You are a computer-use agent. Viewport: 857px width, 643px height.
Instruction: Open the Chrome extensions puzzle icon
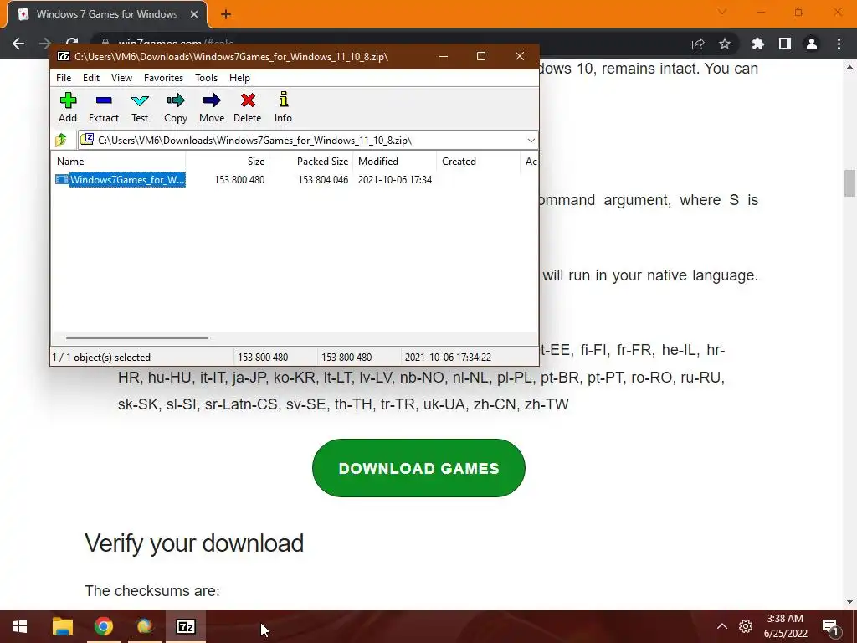pyautogui.click(x=757, y=44)
